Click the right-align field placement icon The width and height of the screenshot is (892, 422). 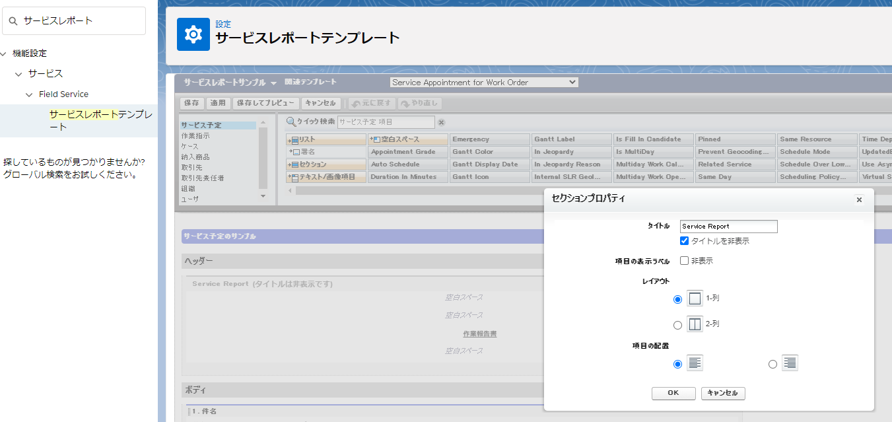coord(790,363)
